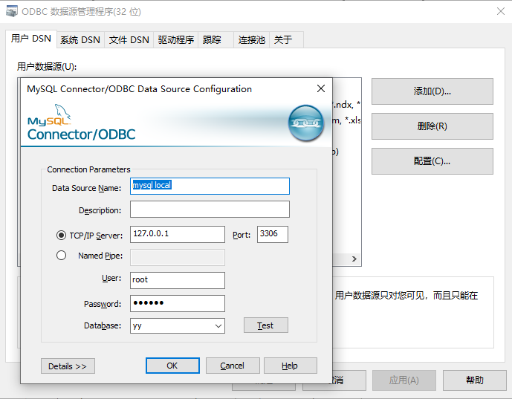The width and height of the screenshot is (512, 399).
Task: Click the Test connection button
Action: coord(266,325)
